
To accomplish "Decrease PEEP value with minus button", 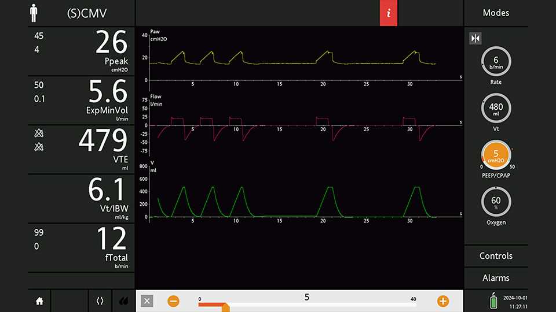I will tap(173, 301).
